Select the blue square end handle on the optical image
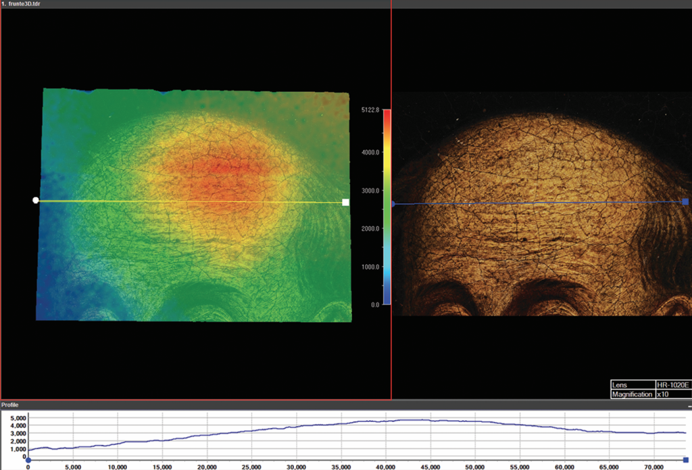Image resolution: width=692 pixels, height=470 pixels. tap(686, 202)
